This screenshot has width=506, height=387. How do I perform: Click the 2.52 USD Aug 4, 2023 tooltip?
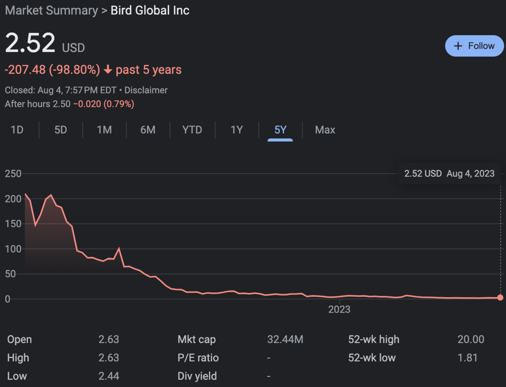tap(449, 174)
